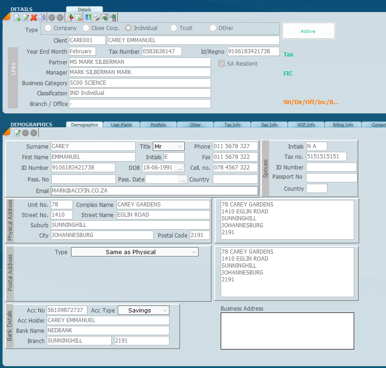Select the Company type radio button
This screenshot has height=368, width=386.
tap(48, 28)
